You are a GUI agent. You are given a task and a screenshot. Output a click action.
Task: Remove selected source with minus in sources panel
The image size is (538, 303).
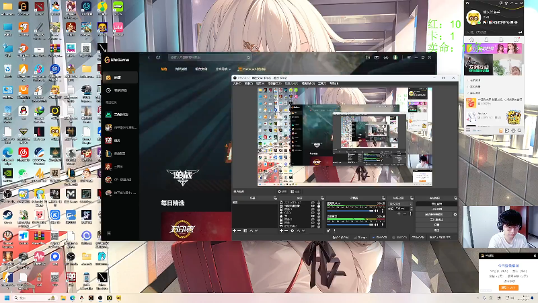point(286,231)
